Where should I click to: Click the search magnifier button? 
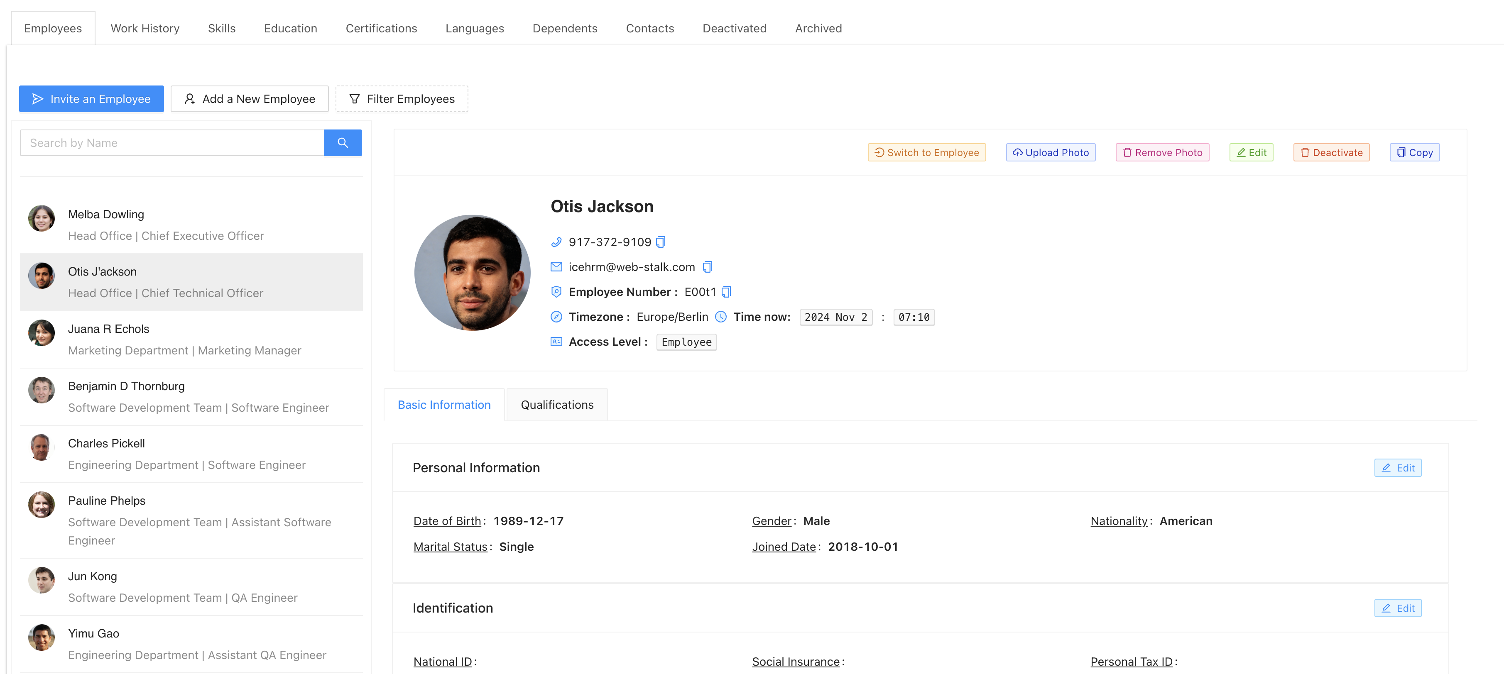343,143
